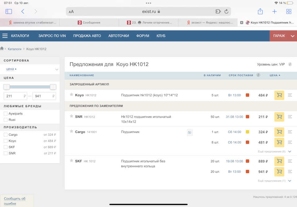
Task: Filter by manufacturer Cargo
Action: [x=6, y=135]
